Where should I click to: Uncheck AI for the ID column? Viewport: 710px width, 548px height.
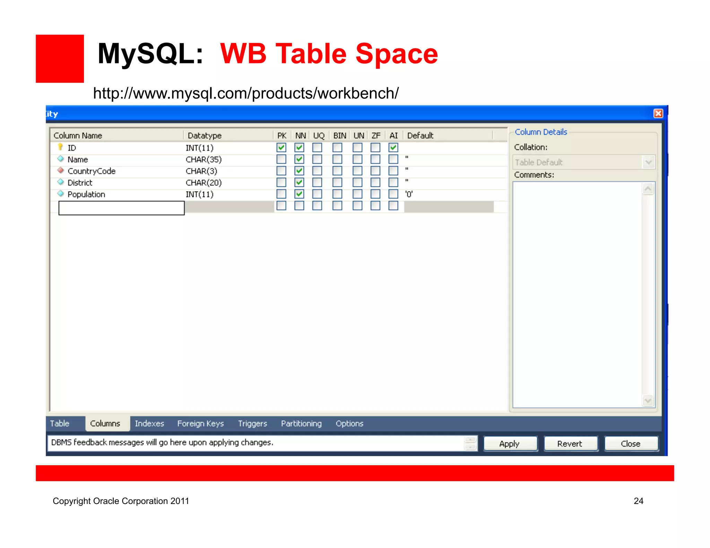coord(393,148)
